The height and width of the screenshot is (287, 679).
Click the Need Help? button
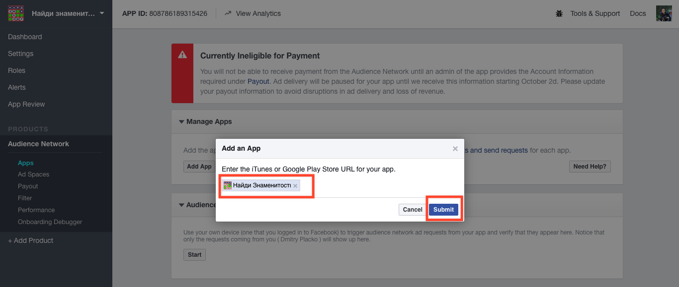click(590, 167)
